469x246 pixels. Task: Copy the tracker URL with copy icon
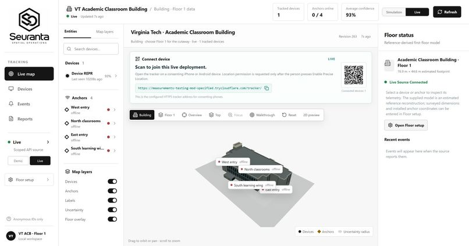[x=267, y=88]
